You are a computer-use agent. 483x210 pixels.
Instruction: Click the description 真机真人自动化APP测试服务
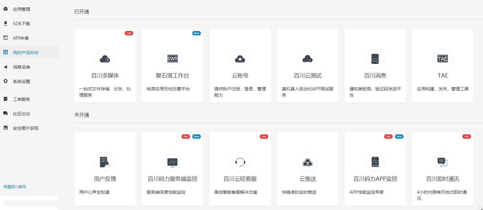308,92
